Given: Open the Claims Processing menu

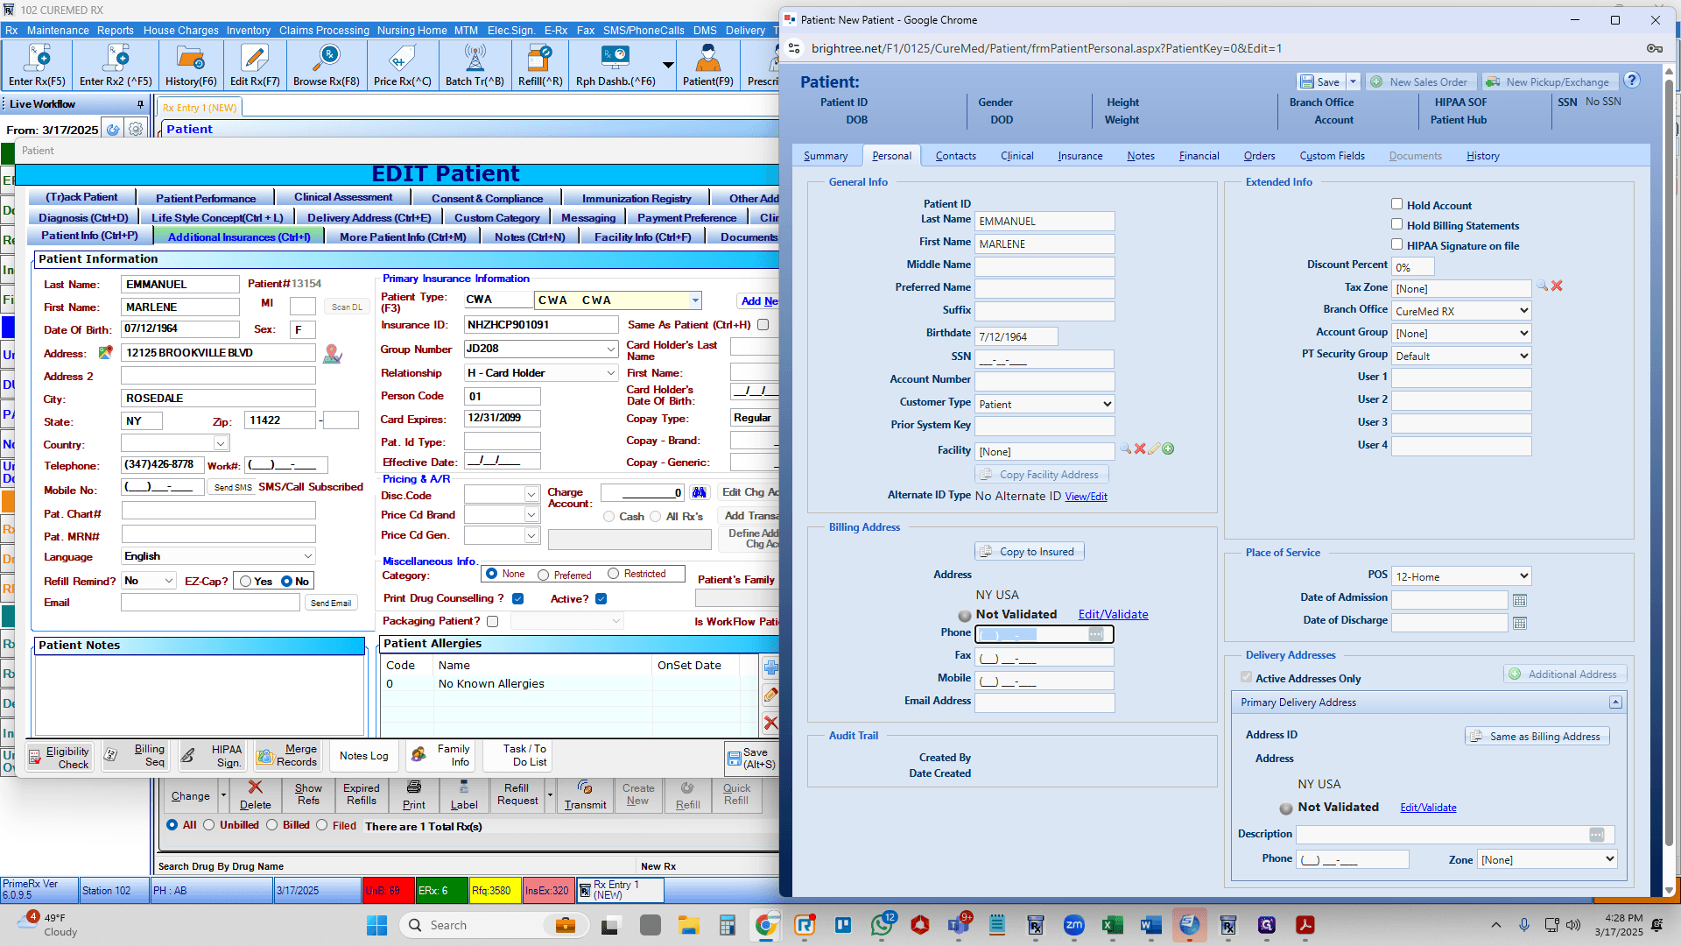Looking at the screenshot, I should coord(324,30).
